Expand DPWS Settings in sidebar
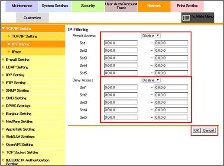This screenshot has height=166, width=224. 33,106
